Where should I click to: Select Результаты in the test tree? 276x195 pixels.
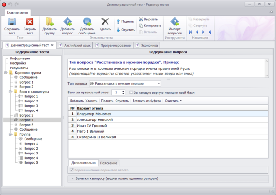coord(19,68)
